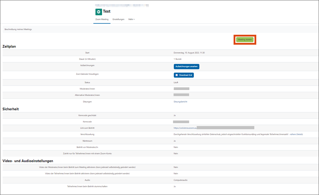Click the redacted Kenncode value

tap(181, 122)
